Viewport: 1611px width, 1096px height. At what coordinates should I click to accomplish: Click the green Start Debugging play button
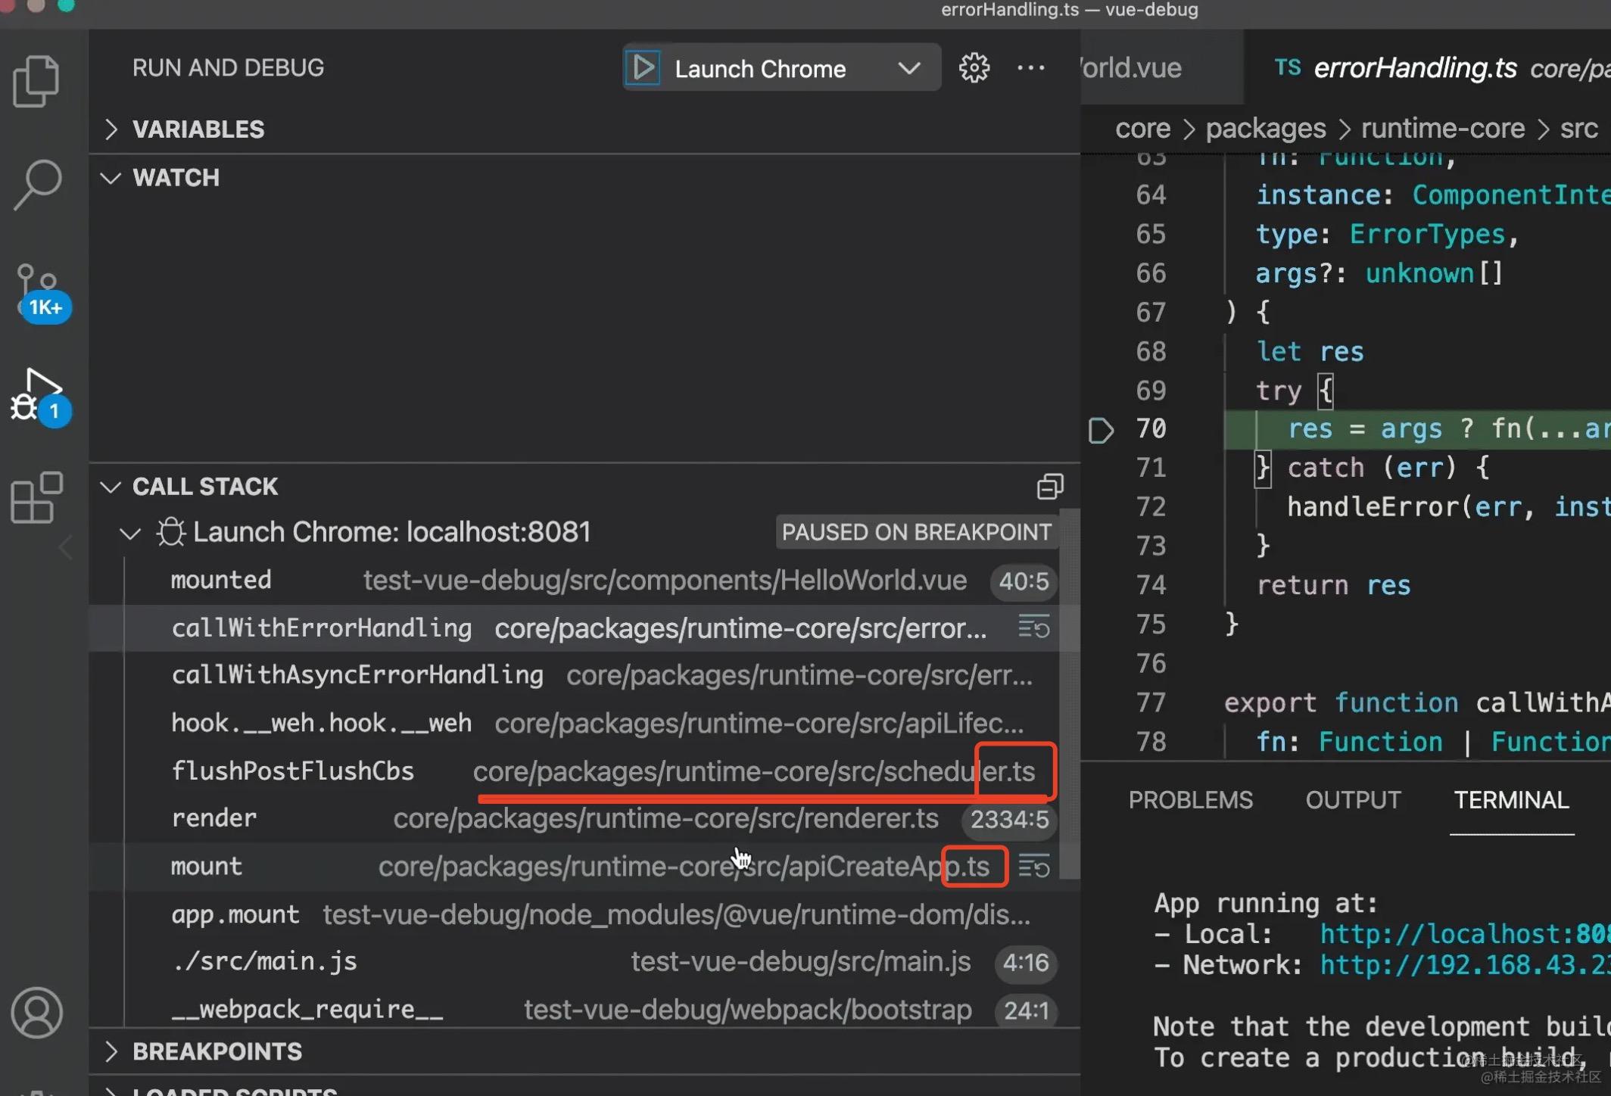click(643, 68)
